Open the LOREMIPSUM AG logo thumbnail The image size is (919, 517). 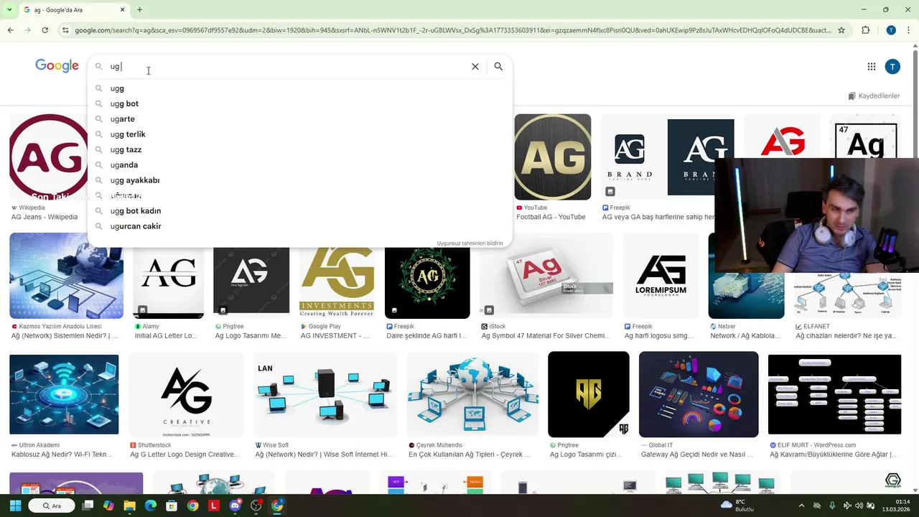(x=661, y=276)
